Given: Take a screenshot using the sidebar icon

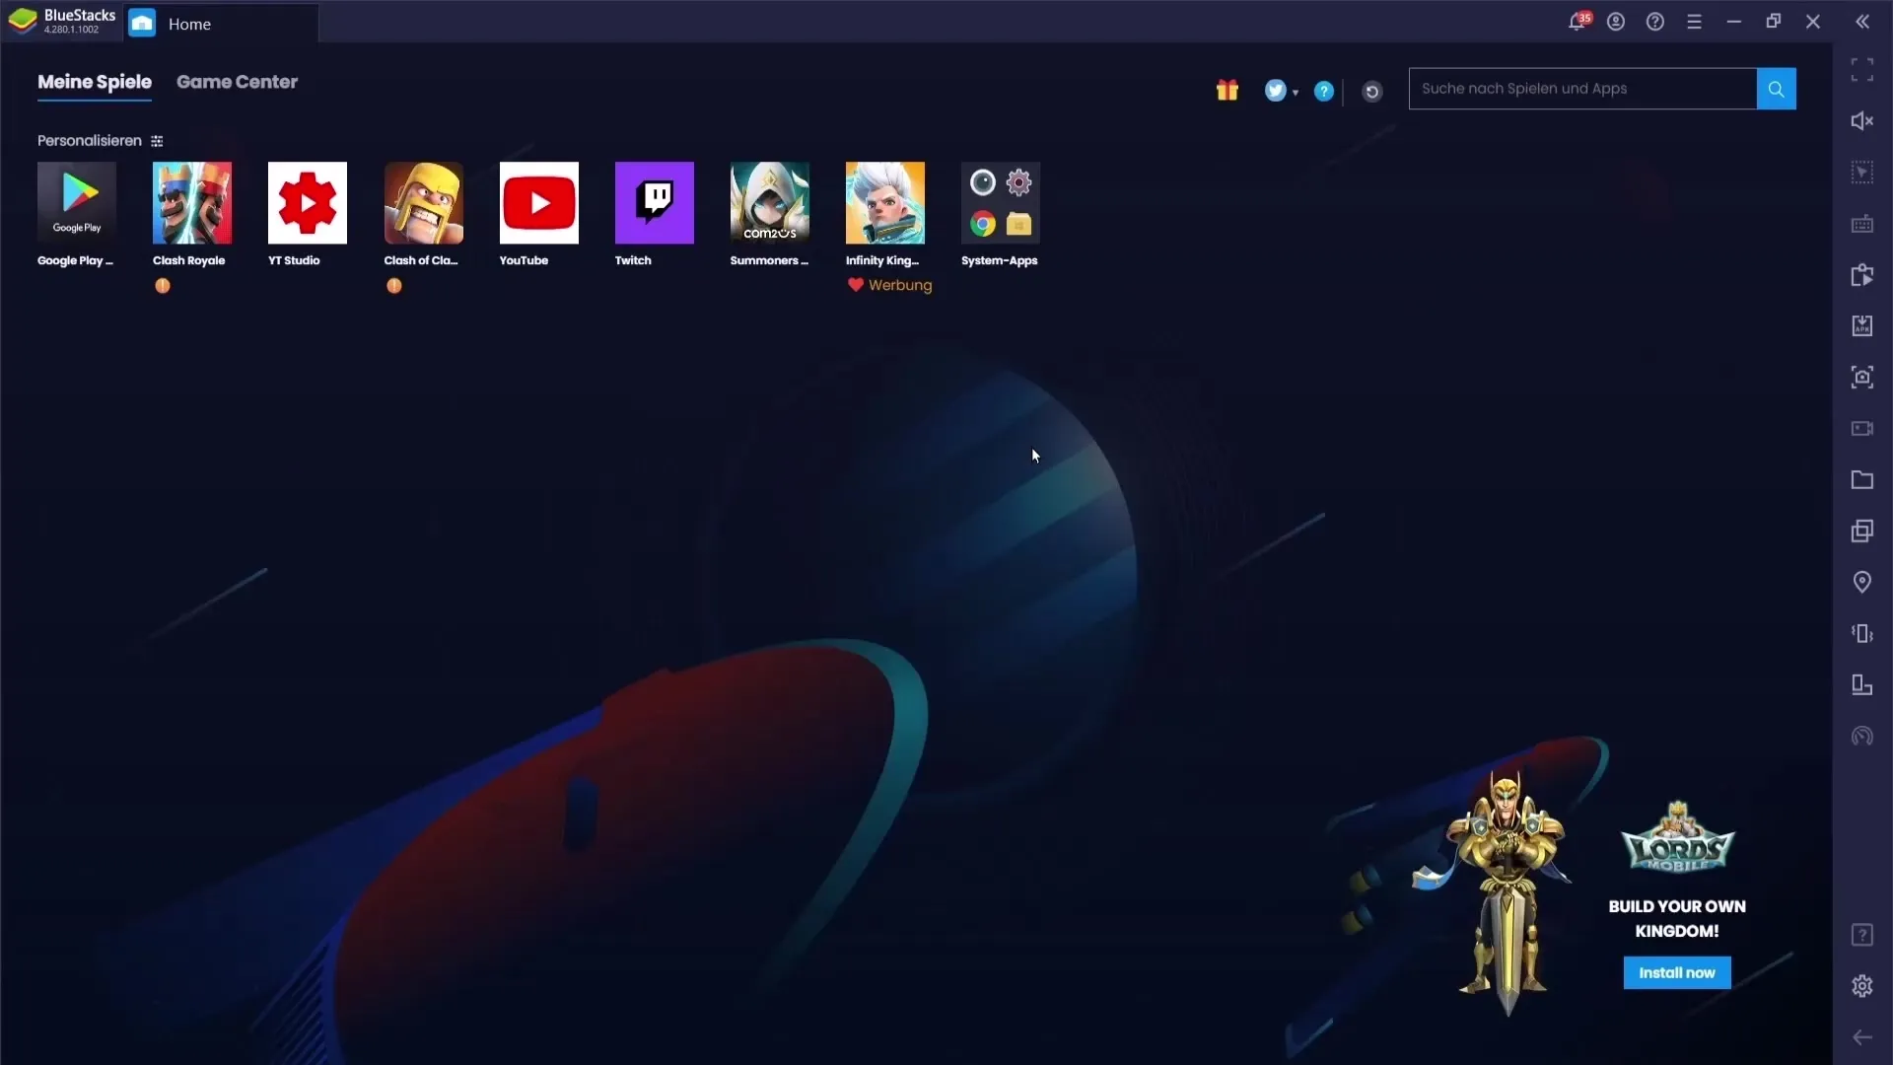Looking at the screenshot, I should point(1861,377).
